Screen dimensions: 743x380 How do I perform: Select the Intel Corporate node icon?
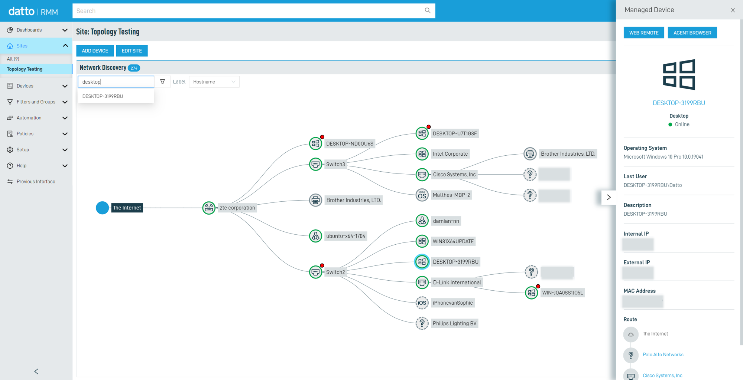[422, 154]
